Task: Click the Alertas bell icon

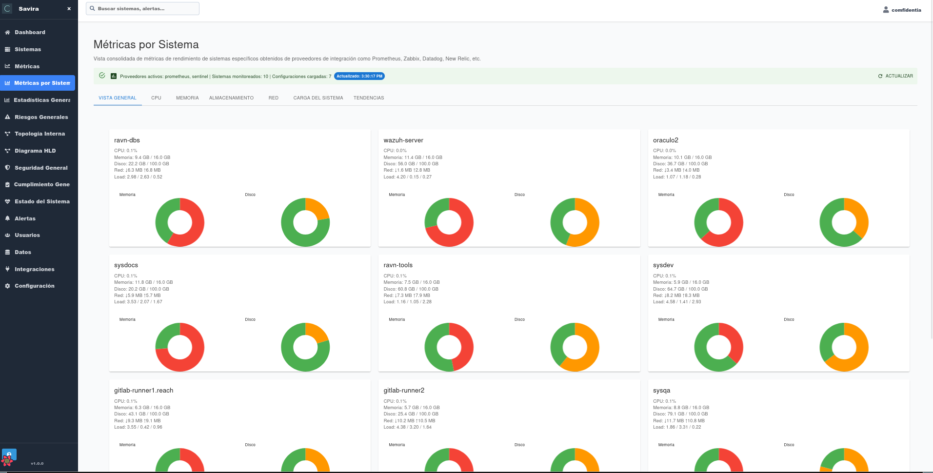Action: [7, 218]
